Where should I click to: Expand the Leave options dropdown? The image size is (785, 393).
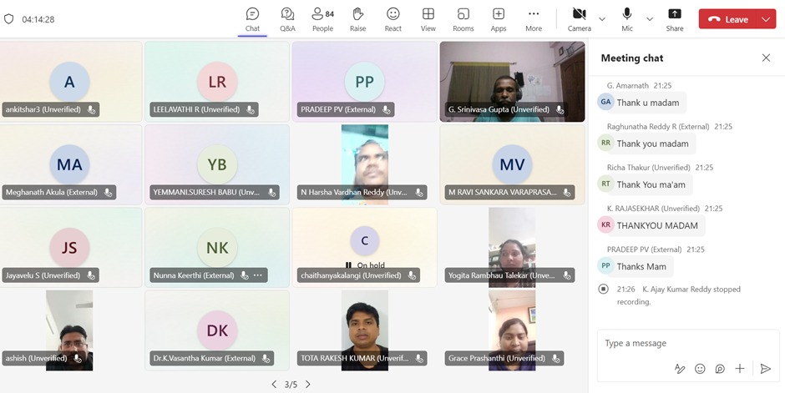click(x=766, y=19)
